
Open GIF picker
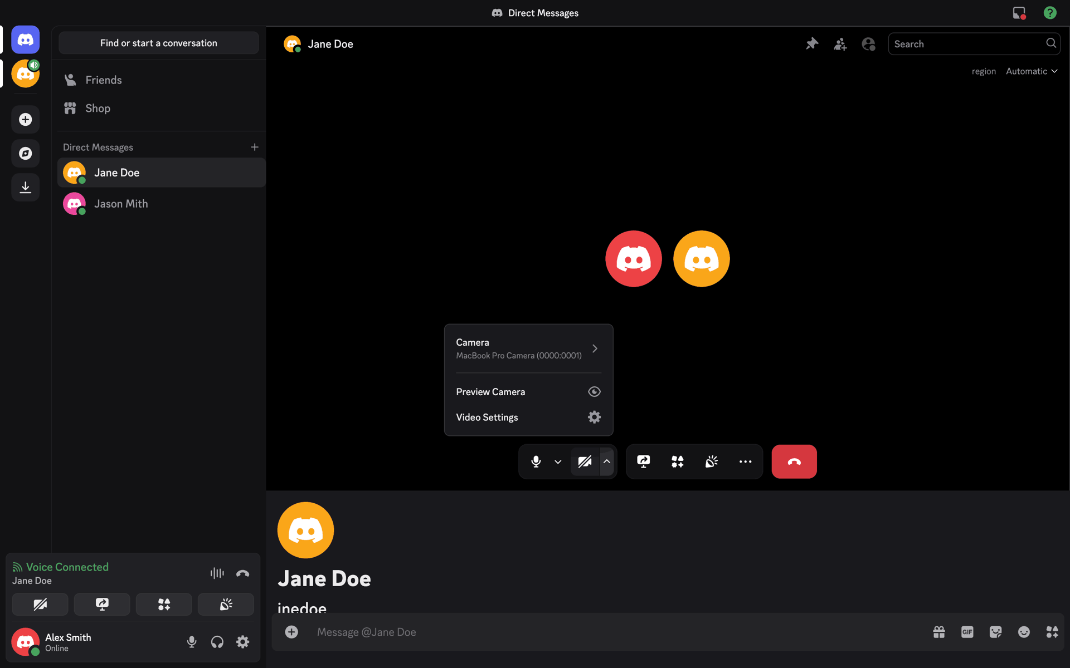pyautogui.click(x=967, y=632)
